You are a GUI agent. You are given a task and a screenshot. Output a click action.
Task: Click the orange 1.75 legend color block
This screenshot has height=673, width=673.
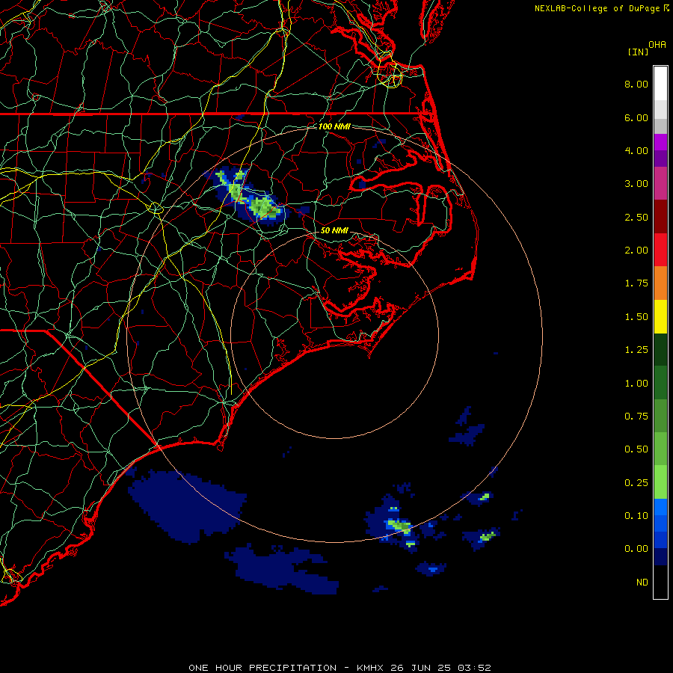click(x=660, y=283)
